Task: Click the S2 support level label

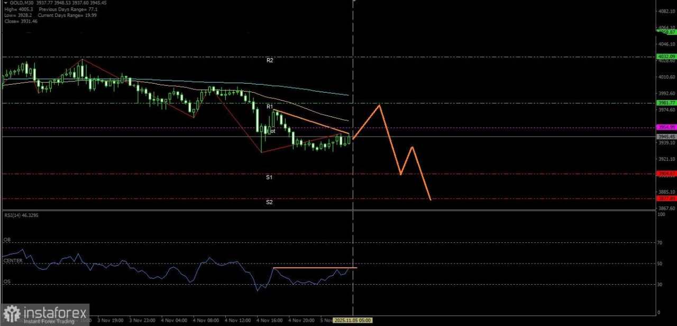Action: (269, 202)
